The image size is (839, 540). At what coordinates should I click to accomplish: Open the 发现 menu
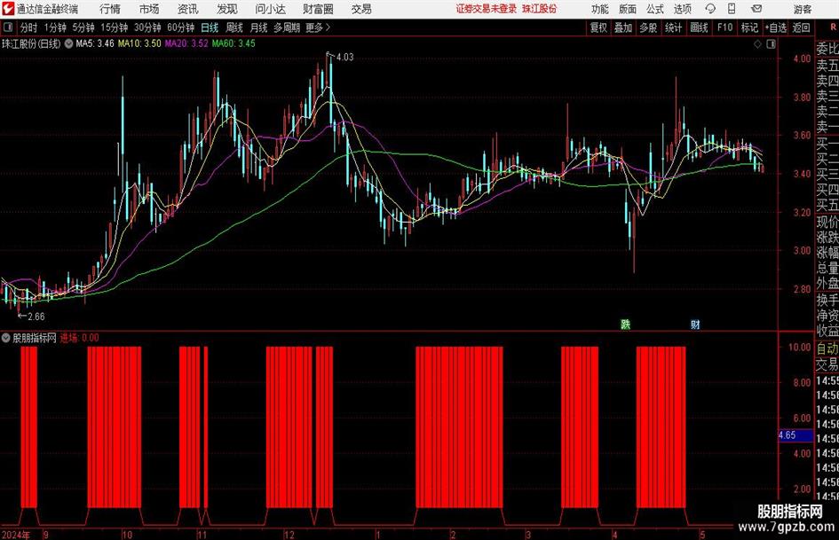coord(227,9)
